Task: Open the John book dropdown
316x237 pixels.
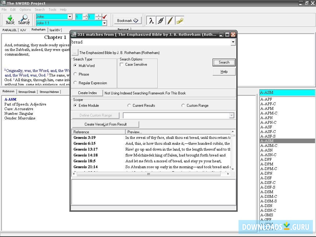Action: [x=70, y=17]
